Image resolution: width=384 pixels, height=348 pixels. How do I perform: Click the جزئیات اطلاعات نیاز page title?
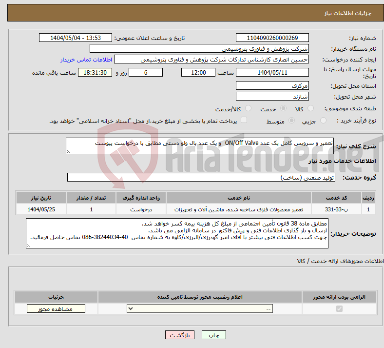348,13
